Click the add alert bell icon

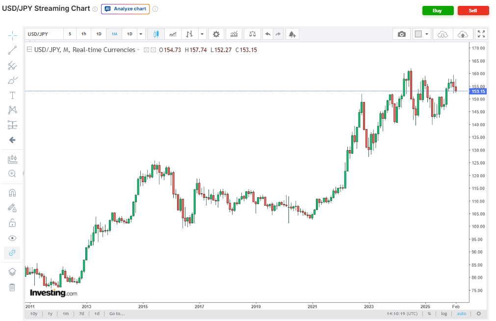point(292,34)
